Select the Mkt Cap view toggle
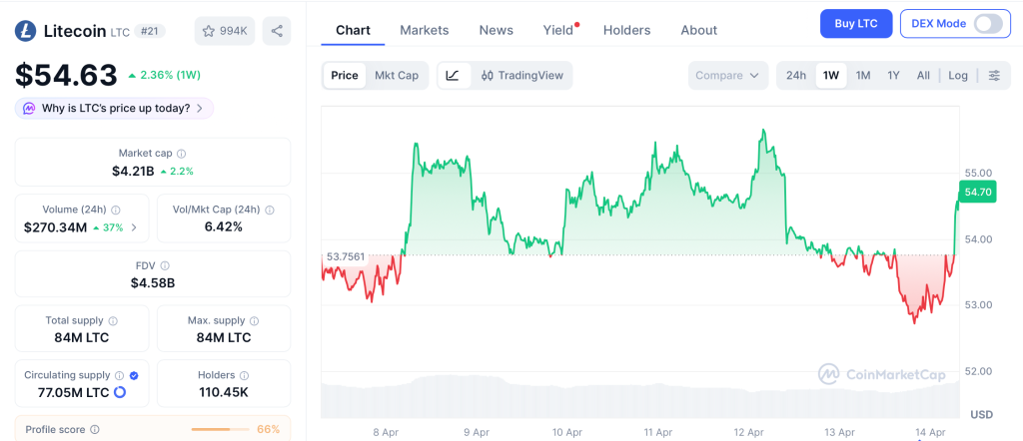 pos(397,76)
